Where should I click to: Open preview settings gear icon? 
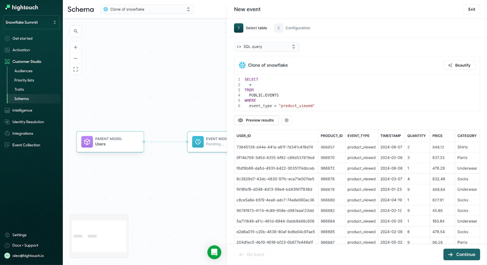click(x=286, y=120)
